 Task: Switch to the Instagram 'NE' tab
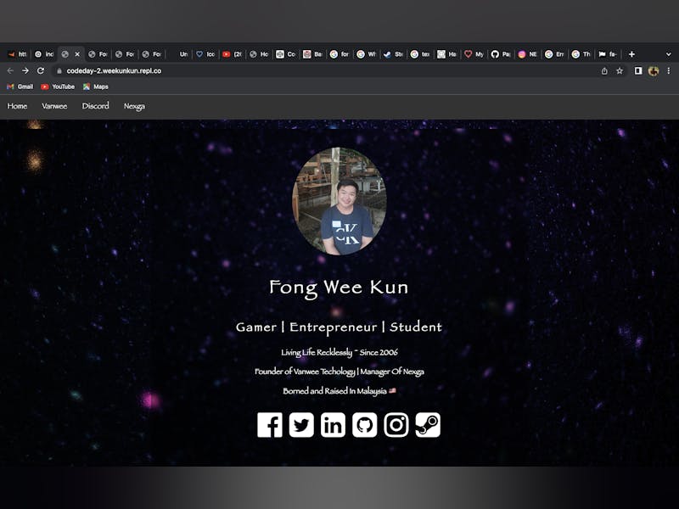[x=527, y=54]
